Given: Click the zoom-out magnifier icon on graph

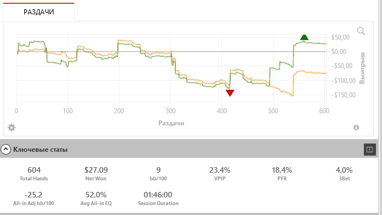Looking at the screenshot, I should pos(361,31).
